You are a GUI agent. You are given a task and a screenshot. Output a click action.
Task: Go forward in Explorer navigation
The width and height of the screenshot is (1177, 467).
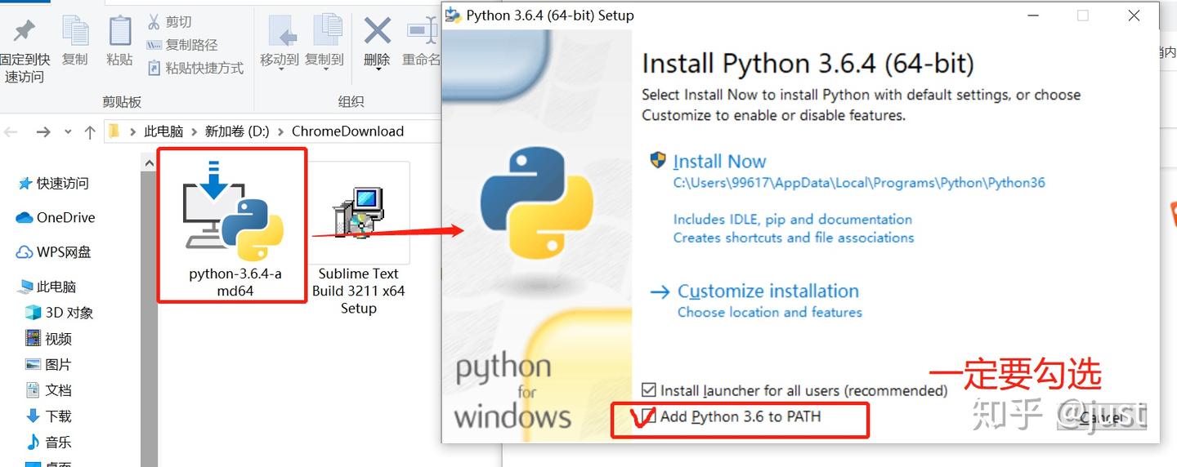click(x=43, y=131)
